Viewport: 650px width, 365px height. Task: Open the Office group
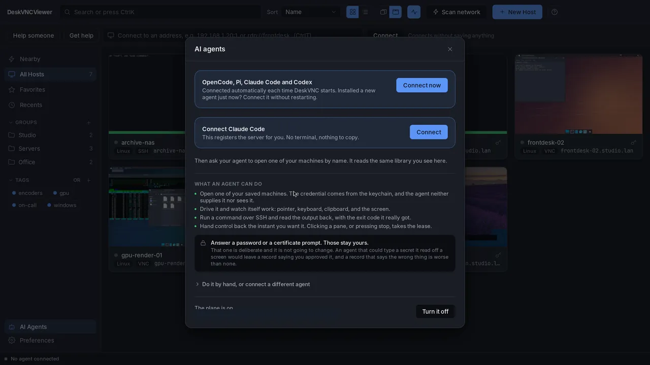pos(50,162)
